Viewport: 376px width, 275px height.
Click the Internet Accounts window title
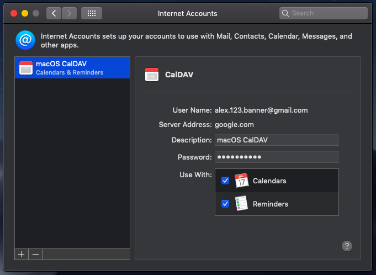pyautogui.click(x=188, y=13)
